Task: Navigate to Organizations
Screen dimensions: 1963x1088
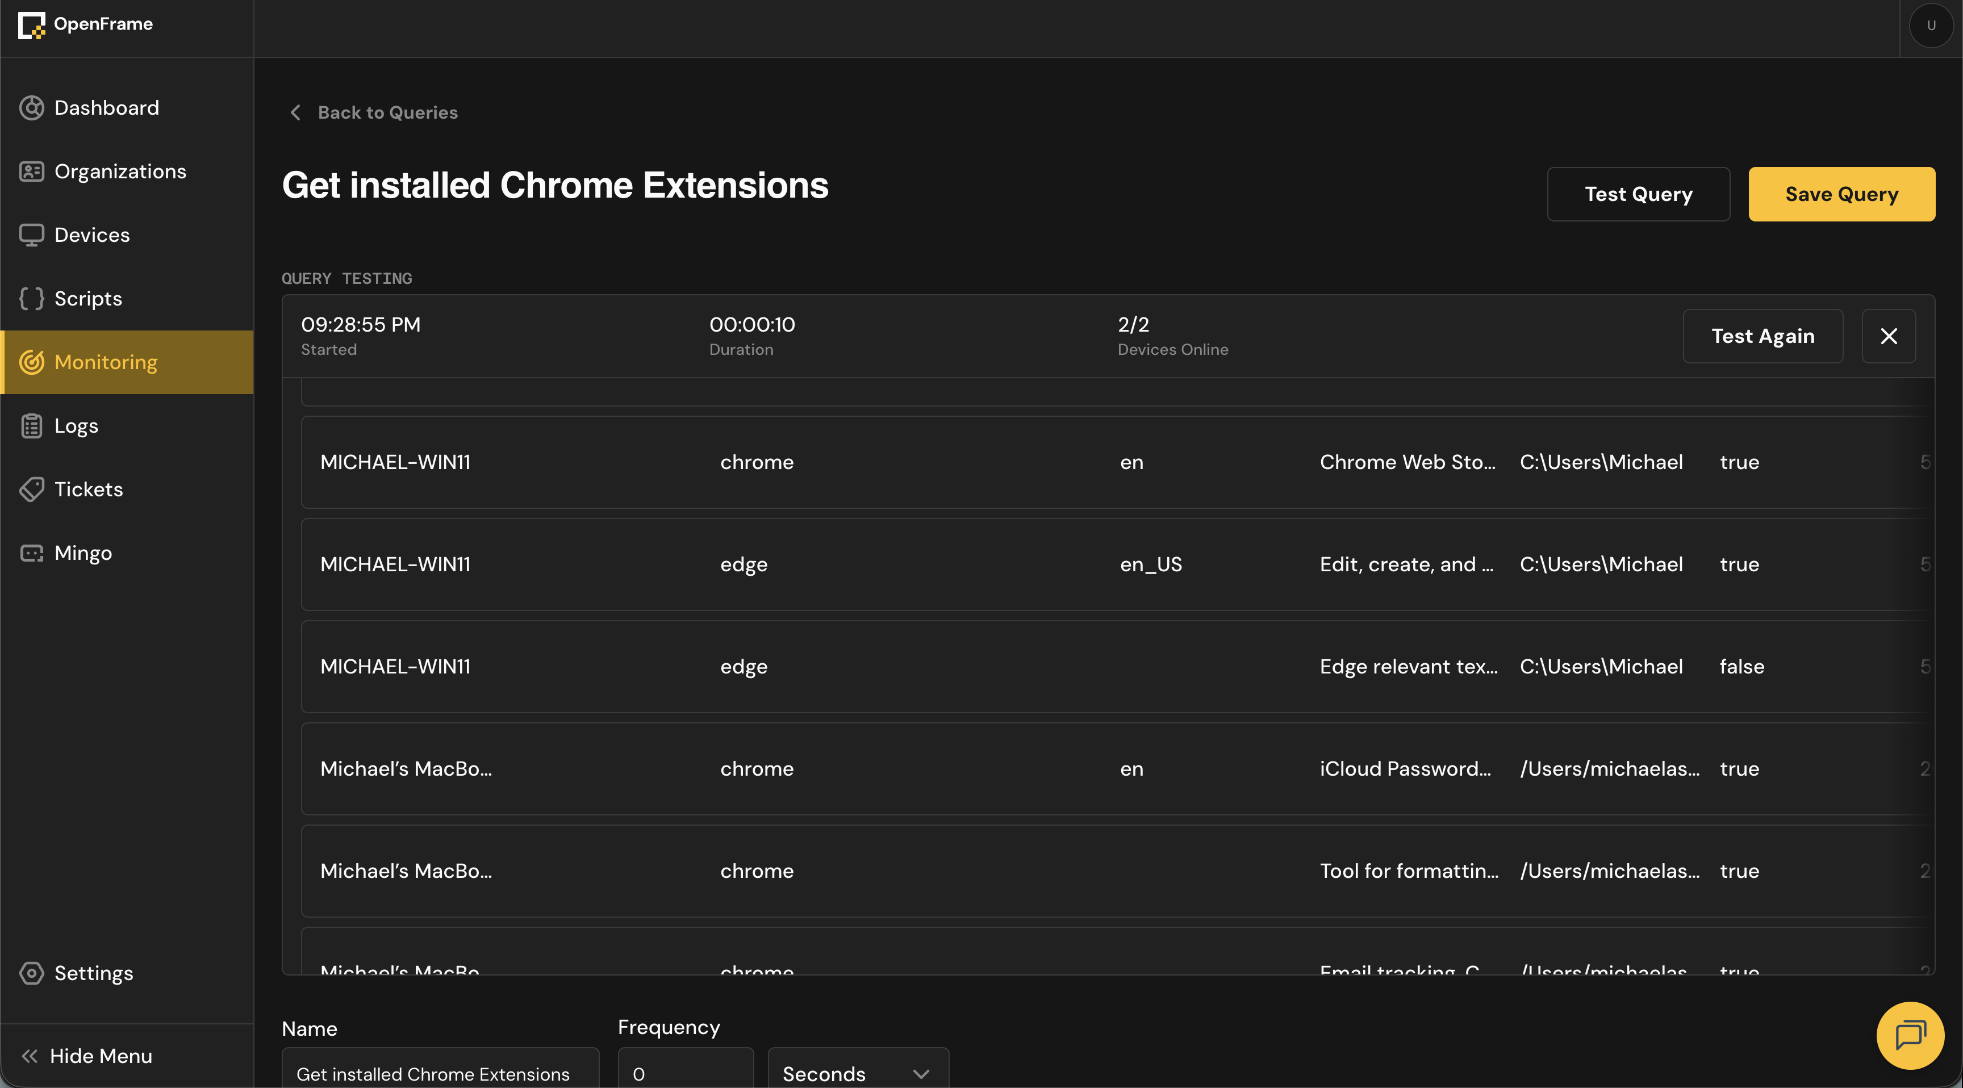Action: 127,171
